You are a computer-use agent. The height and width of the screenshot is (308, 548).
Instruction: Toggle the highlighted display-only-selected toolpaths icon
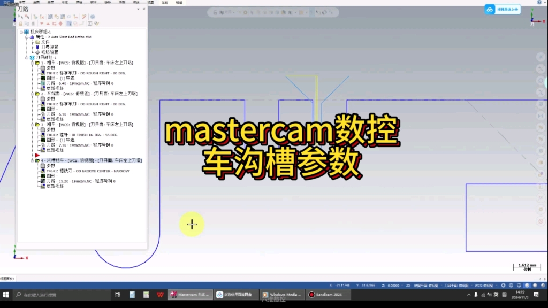69,24
